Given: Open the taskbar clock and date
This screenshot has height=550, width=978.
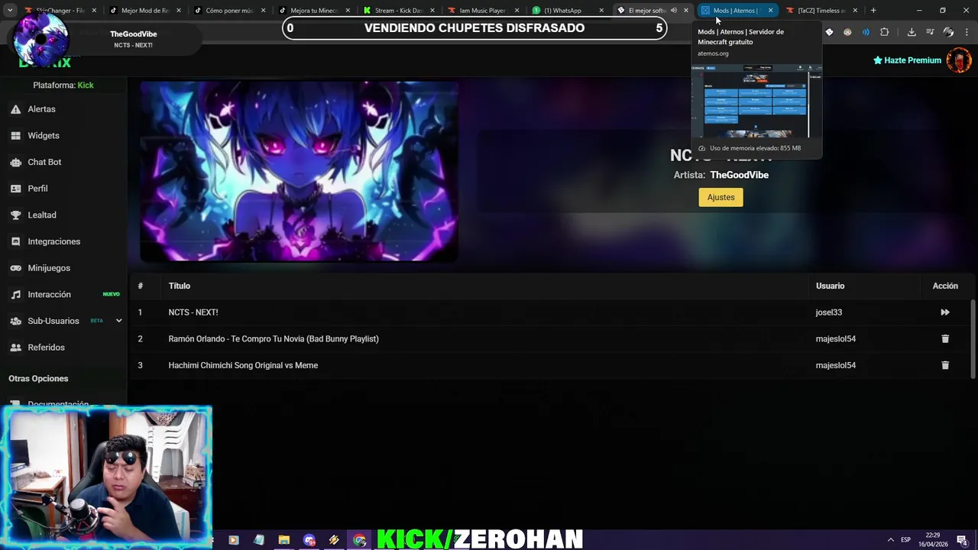Looking at the screenshot, I should pos(933,539).
